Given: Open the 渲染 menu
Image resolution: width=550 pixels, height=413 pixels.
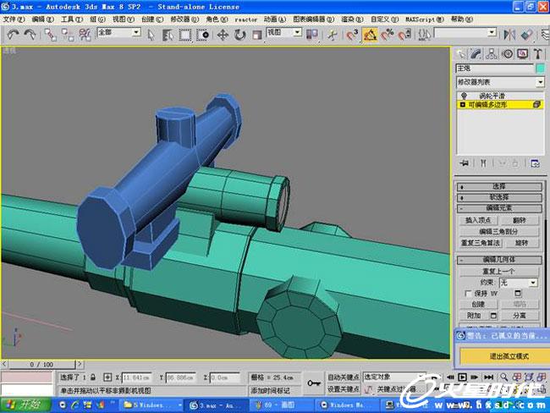Looking at the screenshot, I should [352, 19].
